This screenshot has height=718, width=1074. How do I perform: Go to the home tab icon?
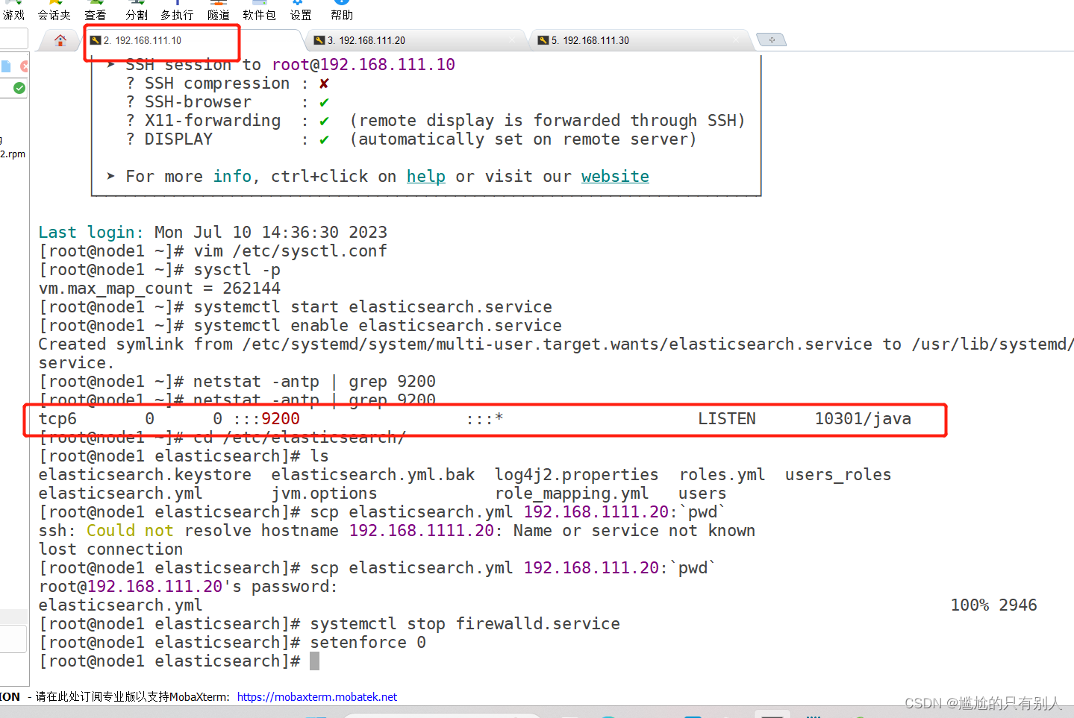point(60,40)
